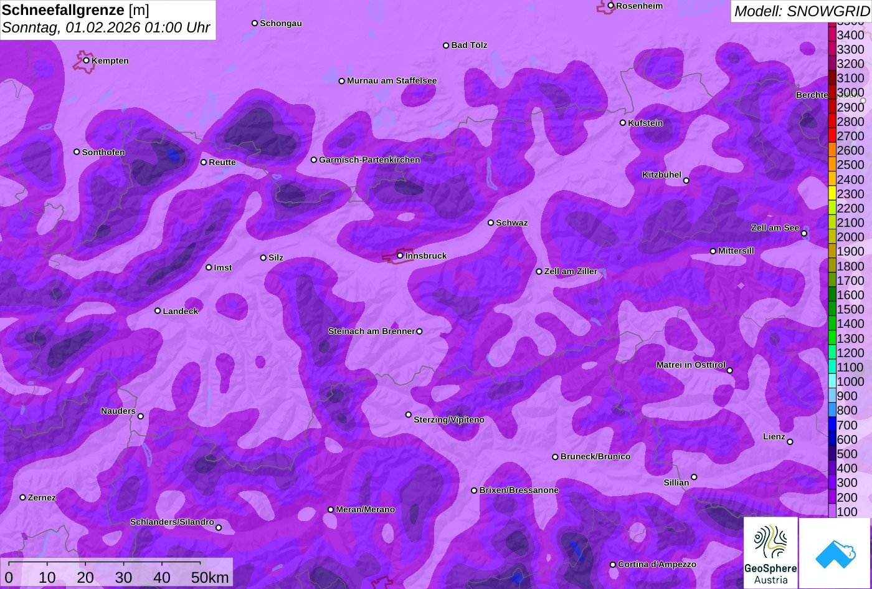Click the 2700 m red legend swatch
The width and height of the screenshot is (872, 589).
pyautogui.click(x=832, y=136)
